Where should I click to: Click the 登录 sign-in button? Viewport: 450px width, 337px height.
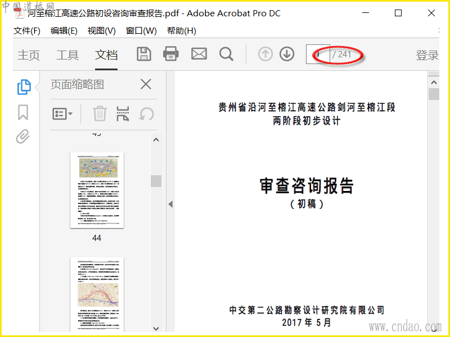pos(427,54)
